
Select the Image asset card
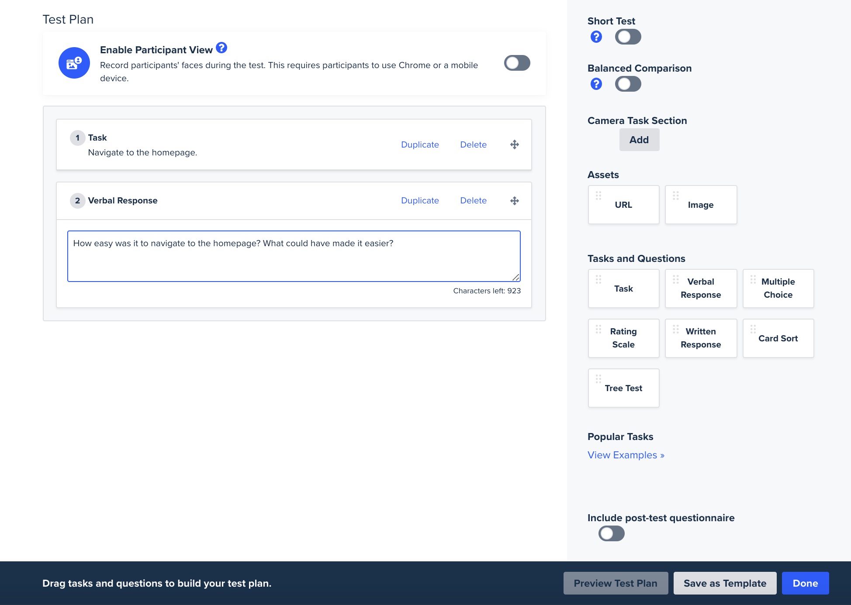701,205
